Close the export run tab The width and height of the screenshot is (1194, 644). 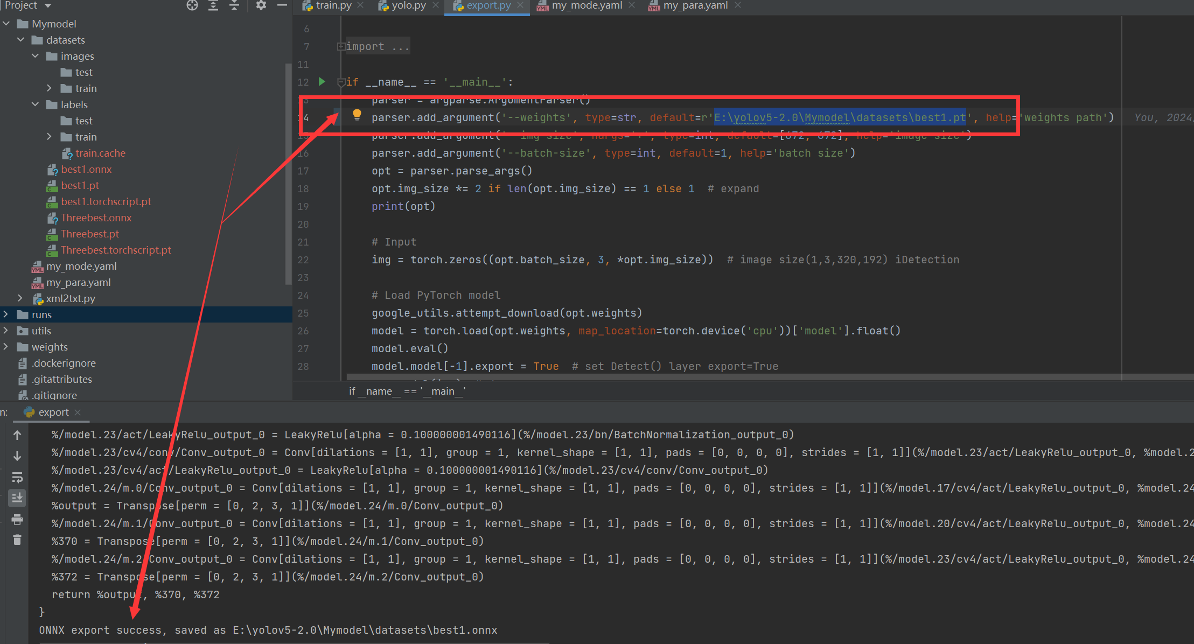pos(78,412)
